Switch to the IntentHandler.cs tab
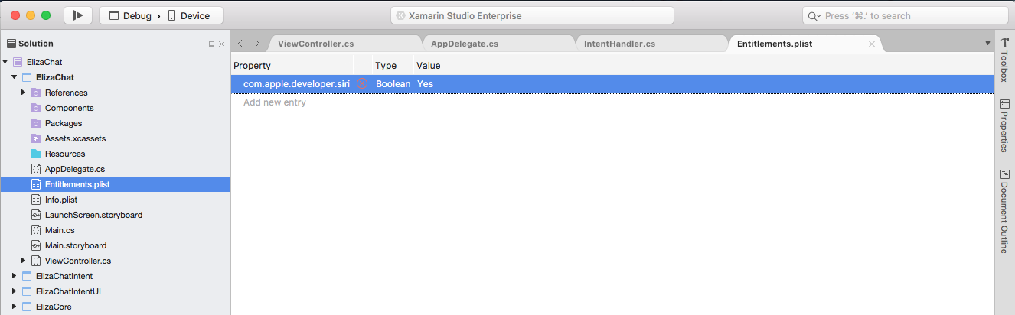1015x315 pixels. coord(619,44)
